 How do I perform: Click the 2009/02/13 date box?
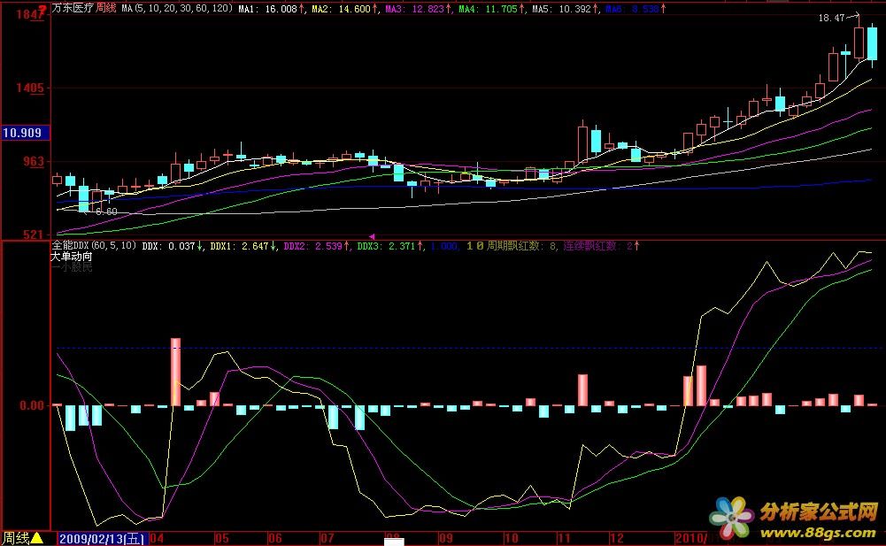(102, 538)
